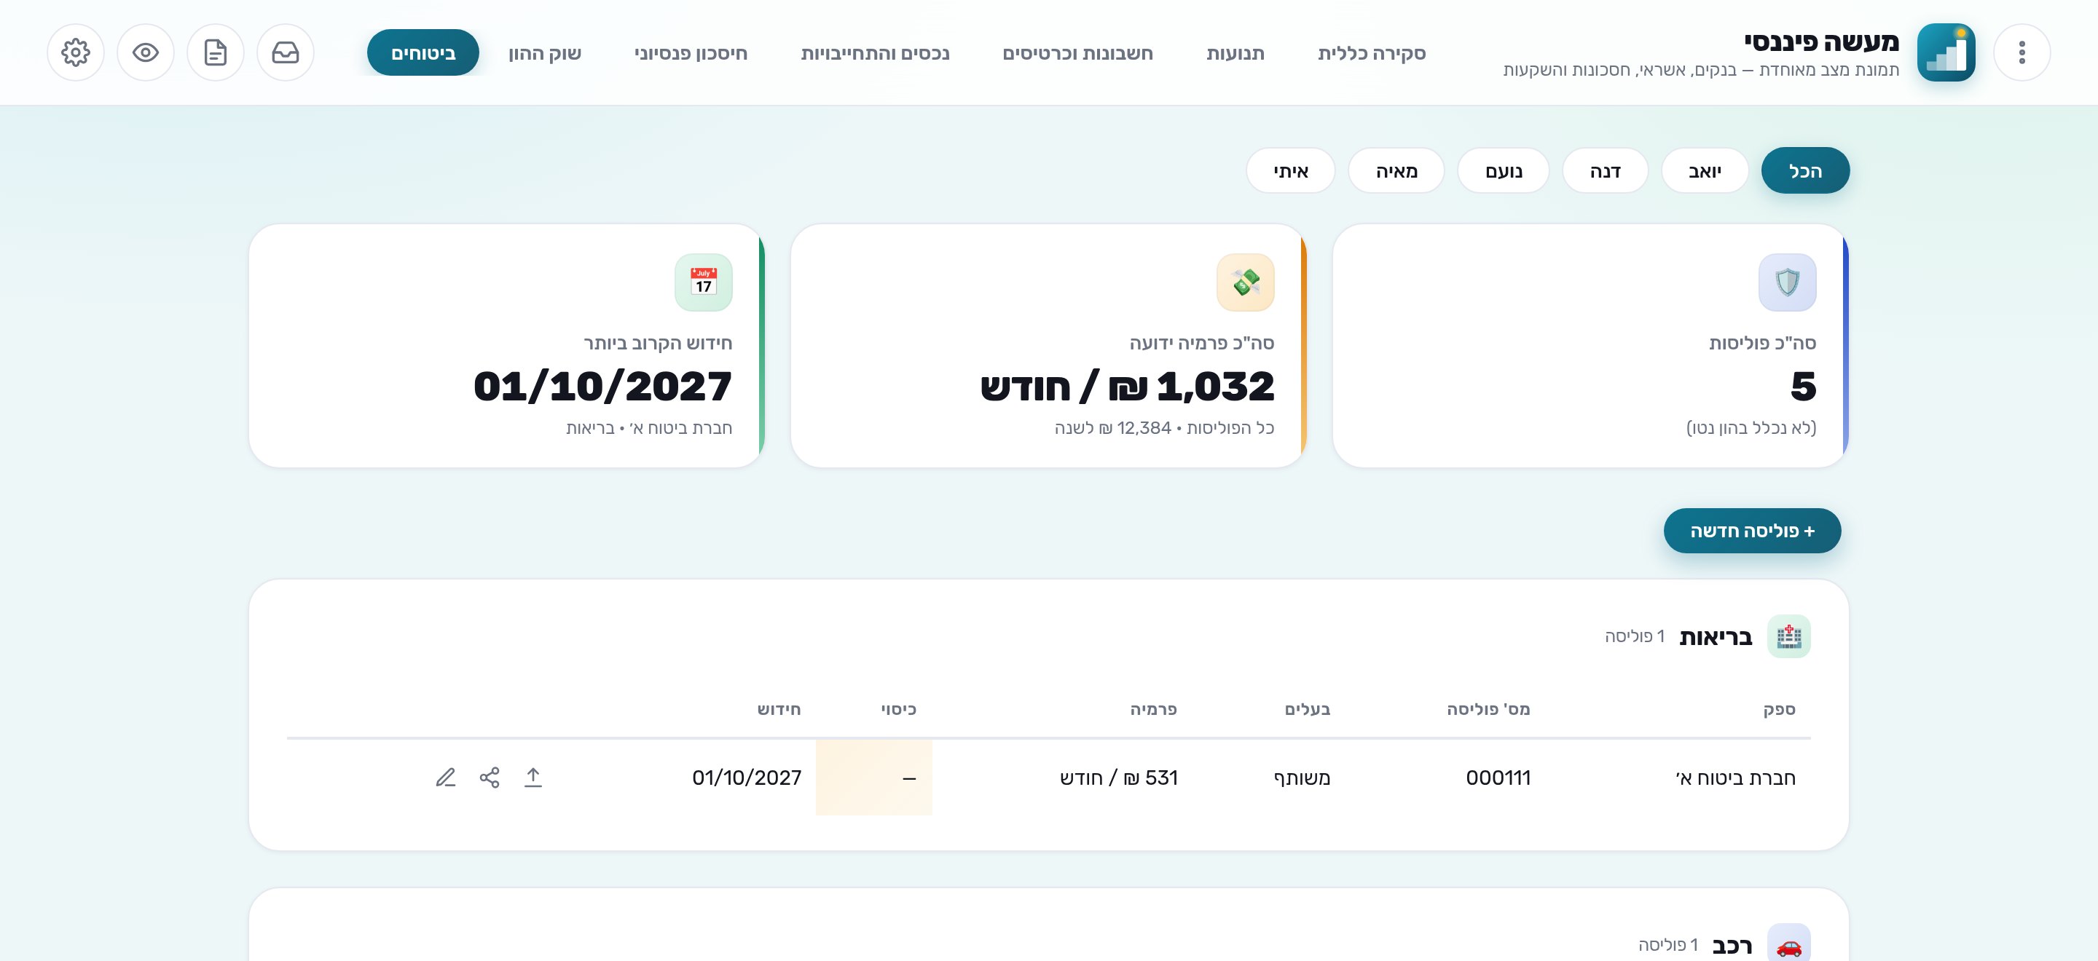2098x961 pixels.
Task: Click the מעשה פיננסי app title
Action: pyautogui.click(x=1822, y=41)
